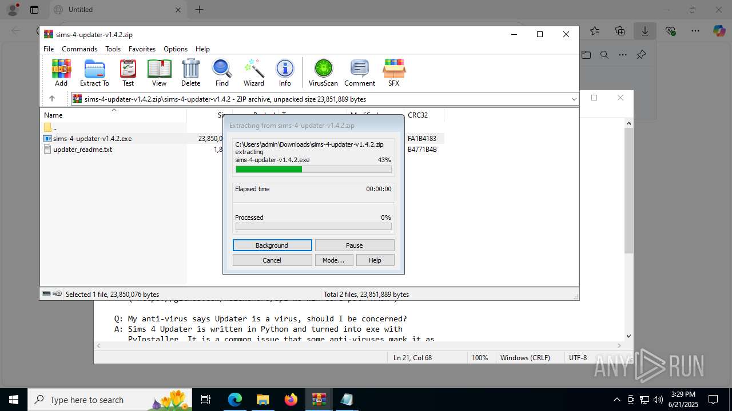Show hidden tray icons chevron
The image size is (732, 411).
click(x=616, y=400)
